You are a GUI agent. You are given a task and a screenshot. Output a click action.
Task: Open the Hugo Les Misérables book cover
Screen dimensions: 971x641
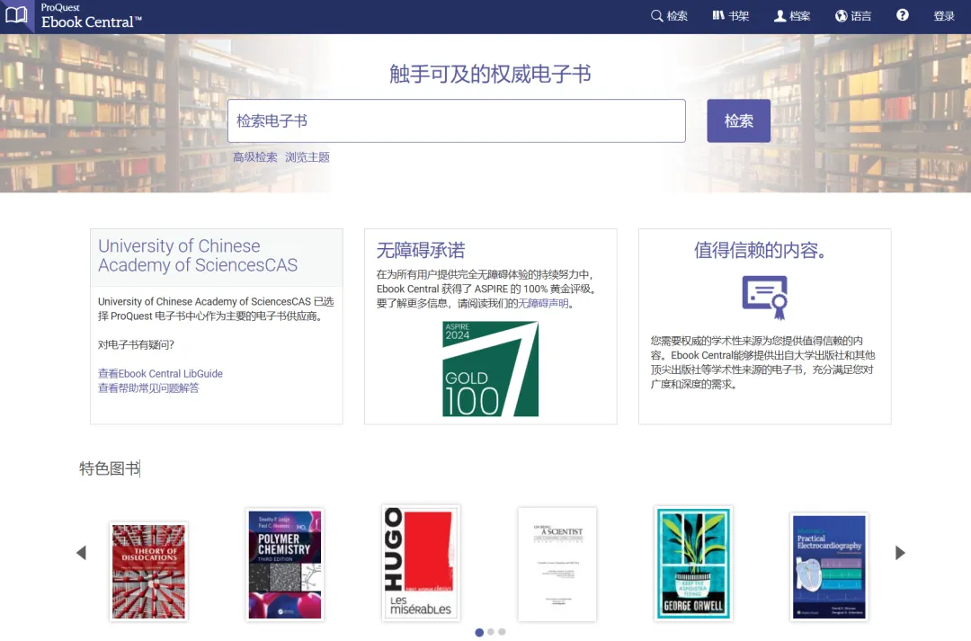pyautogui.click(x=421, y=563)
